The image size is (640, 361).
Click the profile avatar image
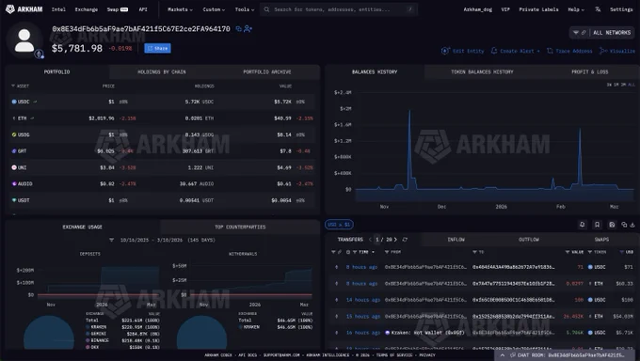coord(24,40)
